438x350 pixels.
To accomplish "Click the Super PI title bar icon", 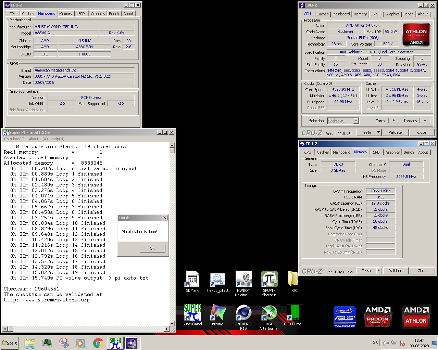I will tap(5, 132).
